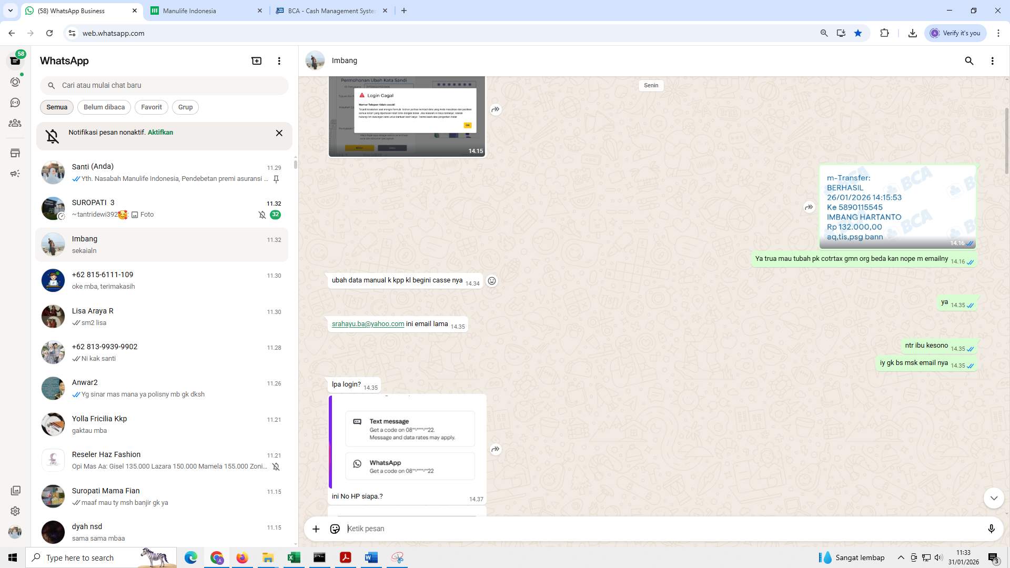Open the chat options three-dot menu
This screenshot has width=1010, height=568.
point(993,60)
